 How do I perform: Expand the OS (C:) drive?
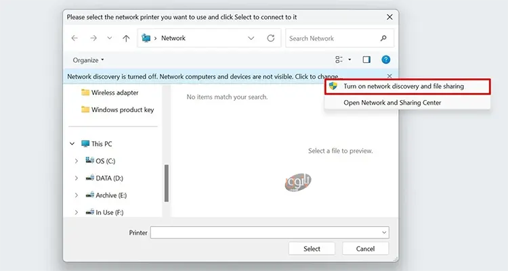76,161
